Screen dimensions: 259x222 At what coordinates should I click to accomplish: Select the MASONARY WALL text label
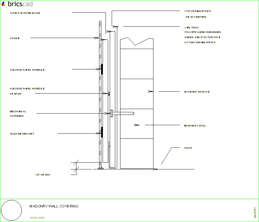(195, 126)
